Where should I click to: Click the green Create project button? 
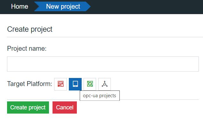(x=28, y=107)
